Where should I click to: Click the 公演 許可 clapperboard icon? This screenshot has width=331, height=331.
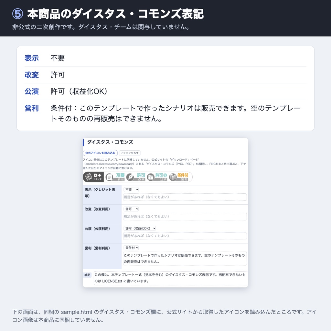(x=151, y=177)
